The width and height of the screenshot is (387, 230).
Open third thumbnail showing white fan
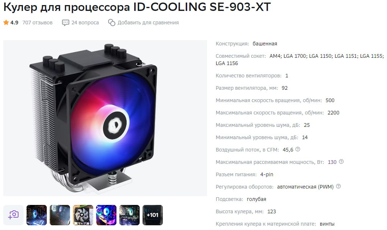click(83, 215)
